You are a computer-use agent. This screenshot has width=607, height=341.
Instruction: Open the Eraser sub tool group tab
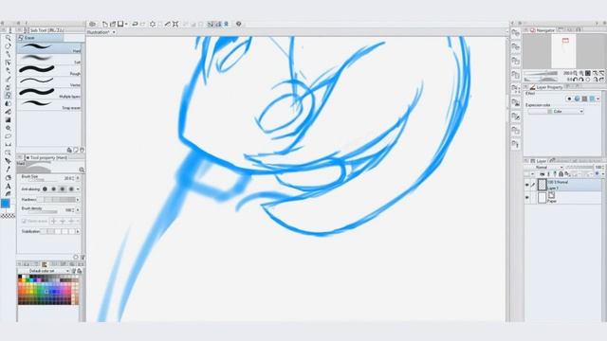[x=40, y=38]
